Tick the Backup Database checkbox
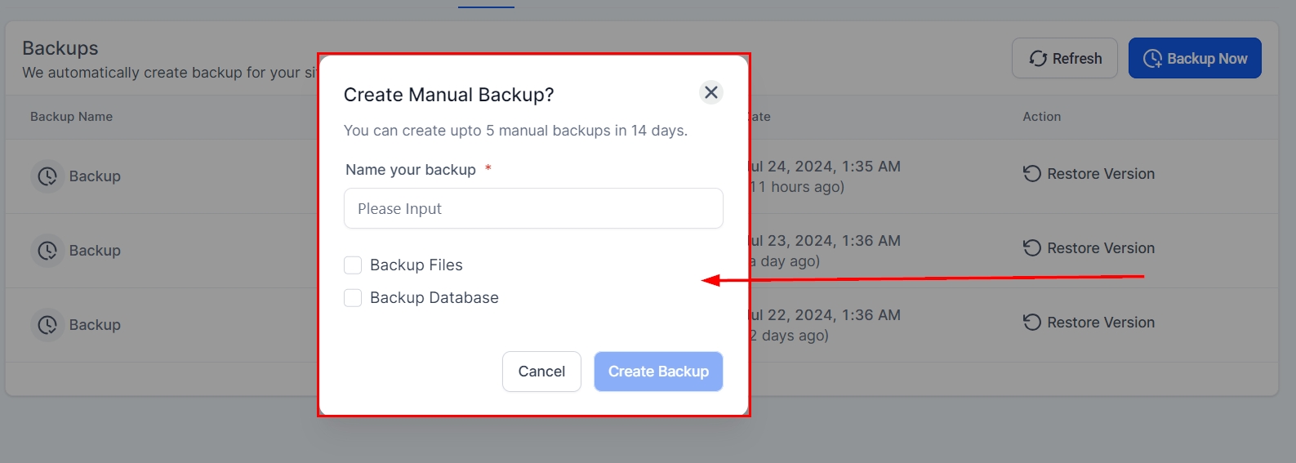 point(353,298)
